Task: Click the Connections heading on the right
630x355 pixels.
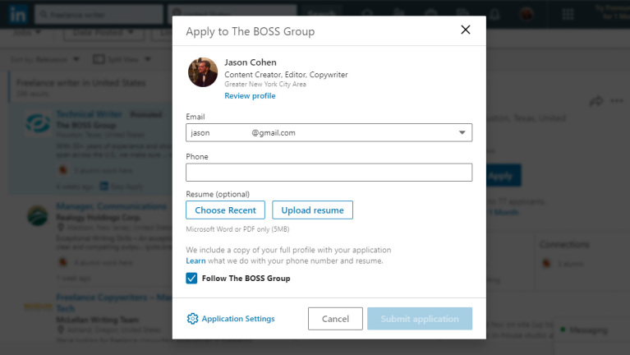Action: pyautogui.click(x=564, y=244)
